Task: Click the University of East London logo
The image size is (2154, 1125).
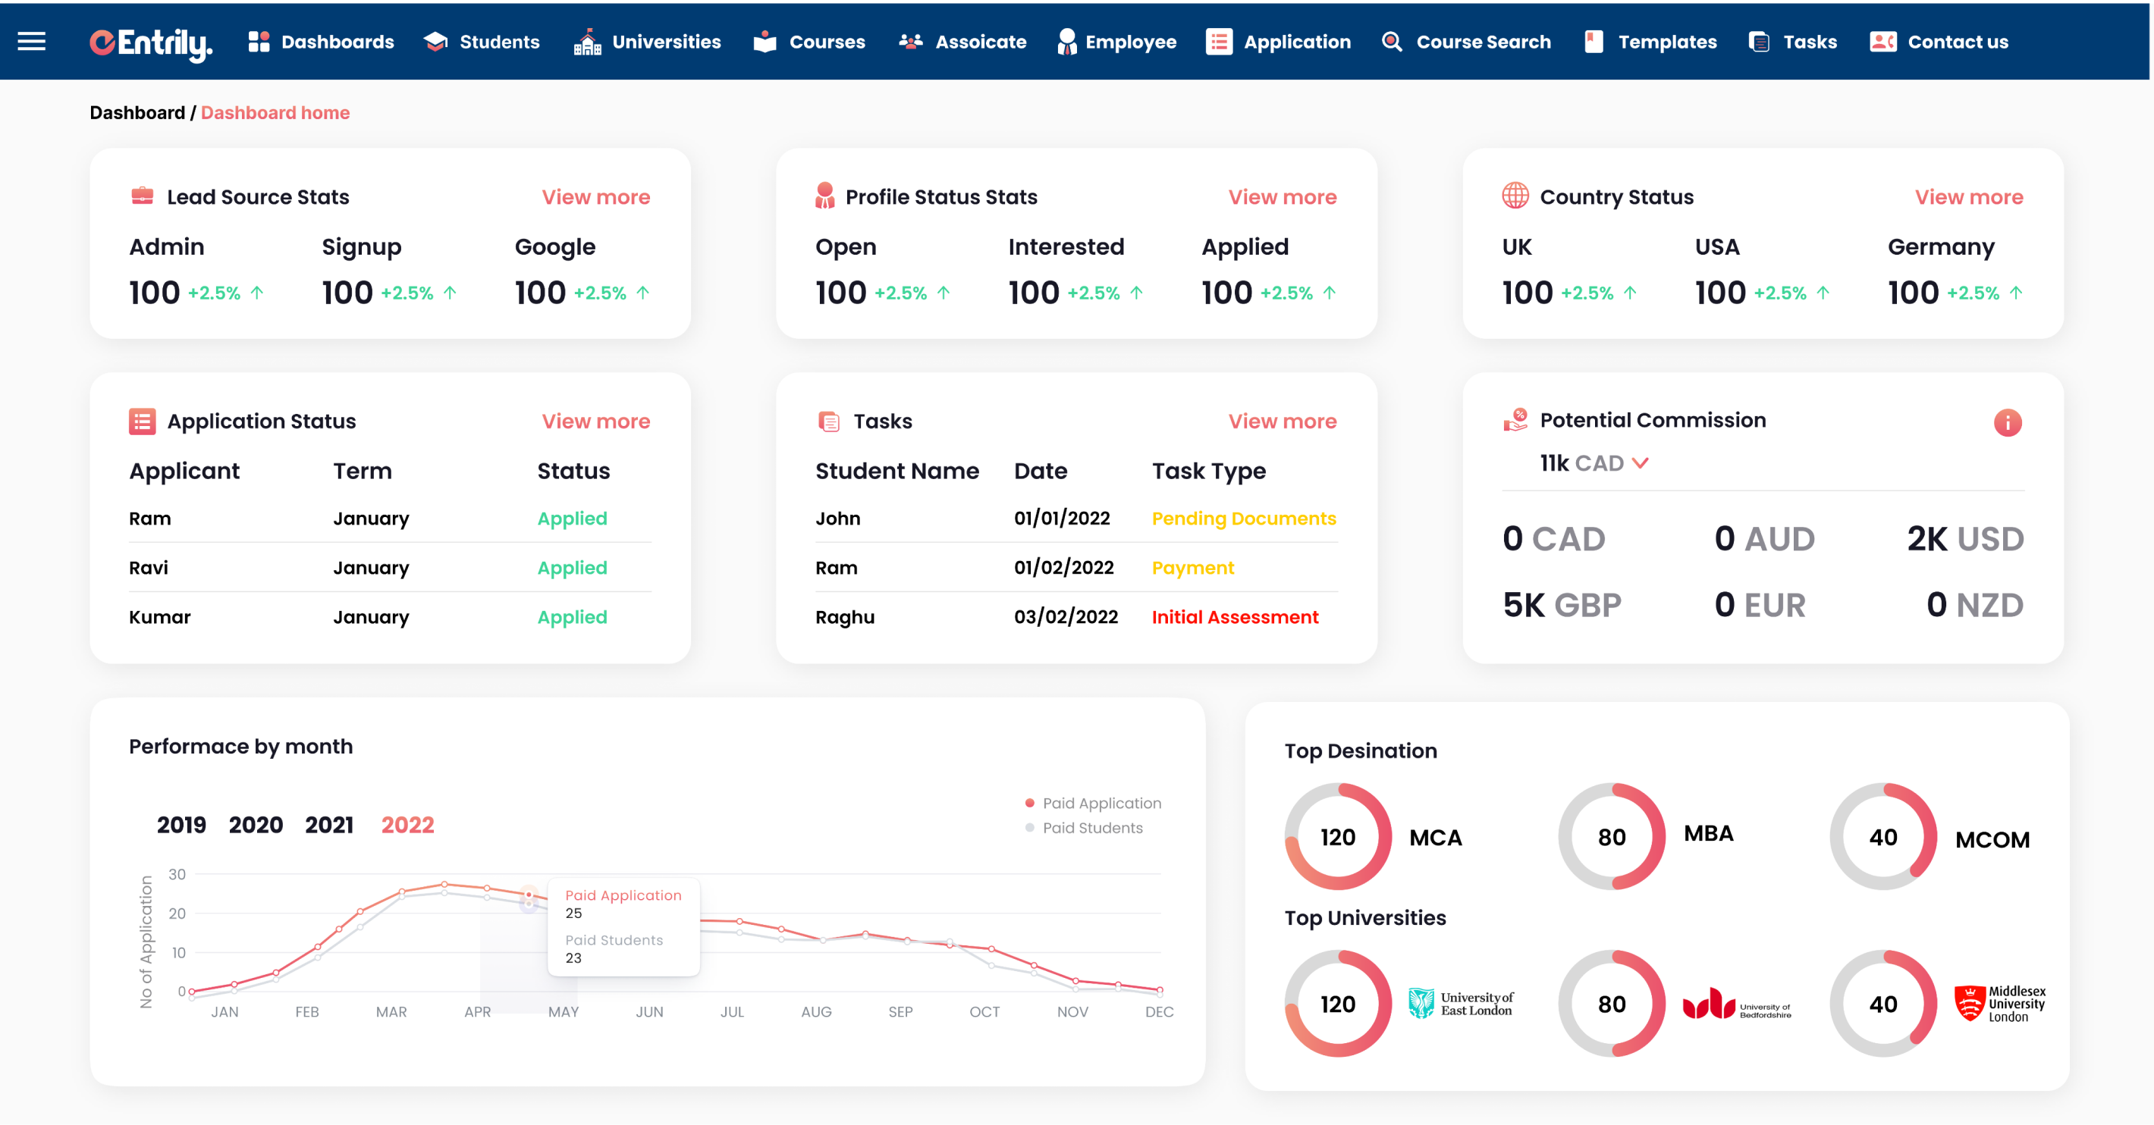Action: coord(1461,1003)
